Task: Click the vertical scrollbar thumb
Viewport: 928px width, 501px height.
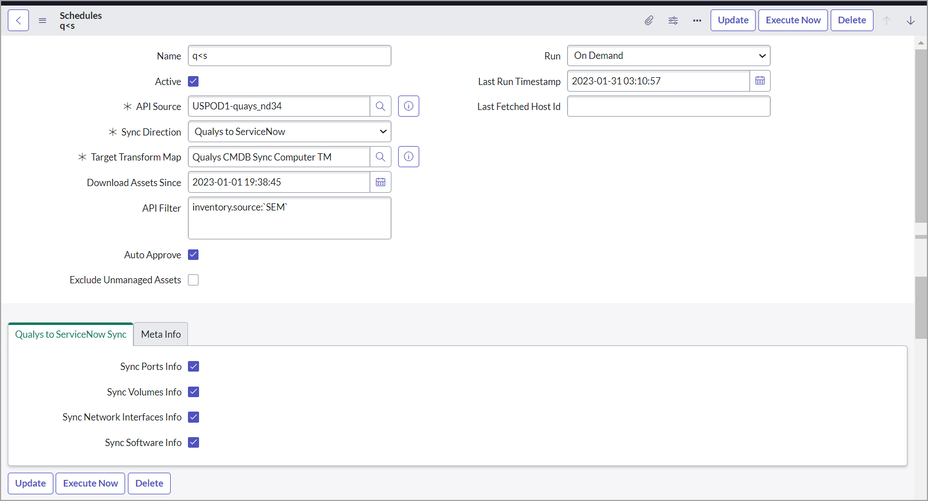Action: point(921,136)
